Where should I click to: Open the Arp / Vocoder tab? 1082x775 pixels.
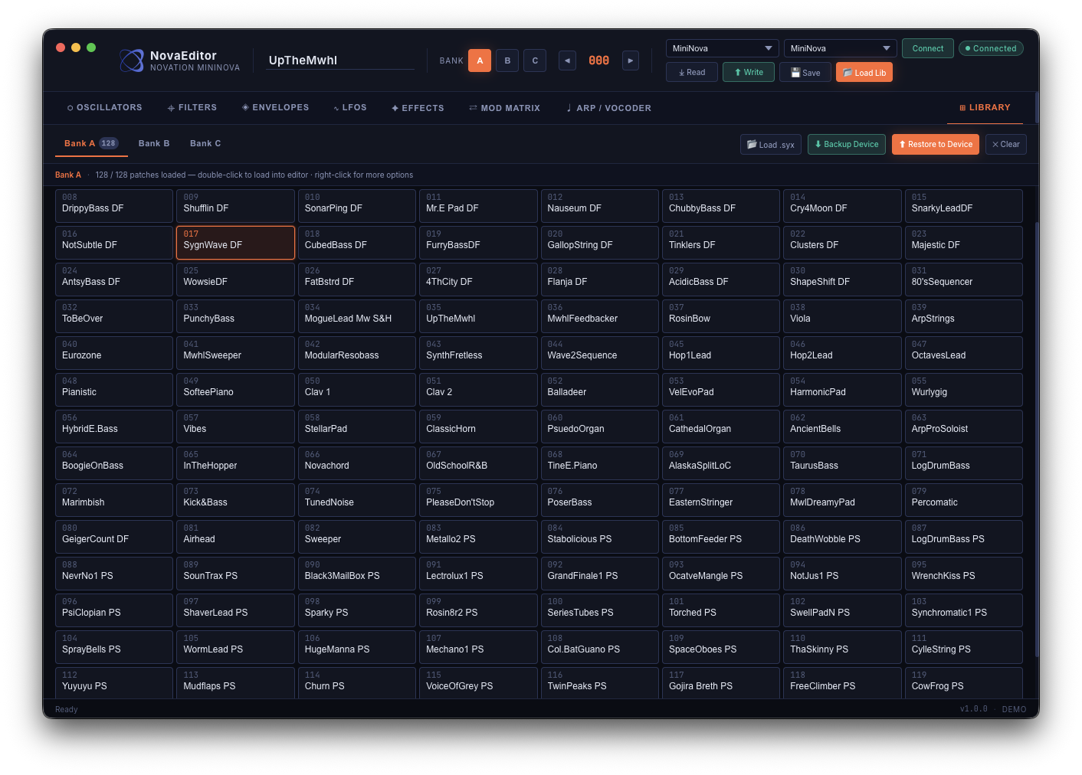(609, 108)
